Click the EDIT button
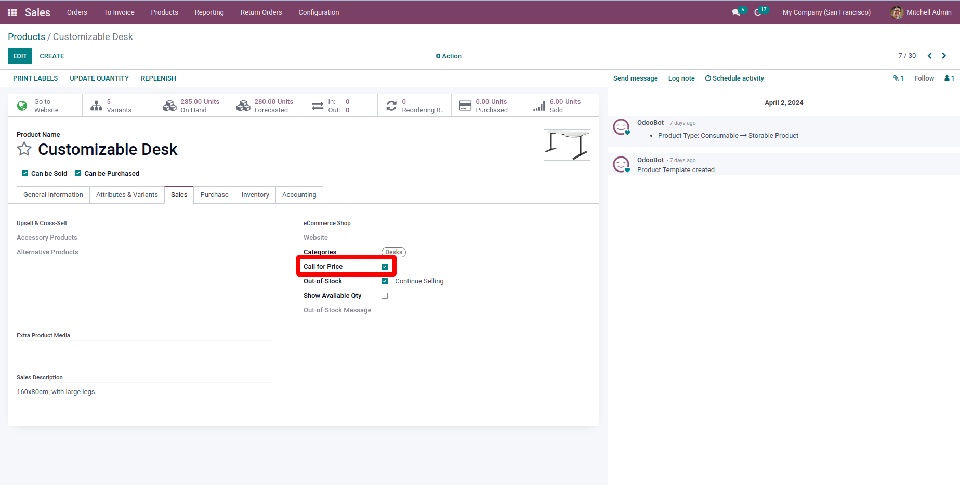 point(20,56)
